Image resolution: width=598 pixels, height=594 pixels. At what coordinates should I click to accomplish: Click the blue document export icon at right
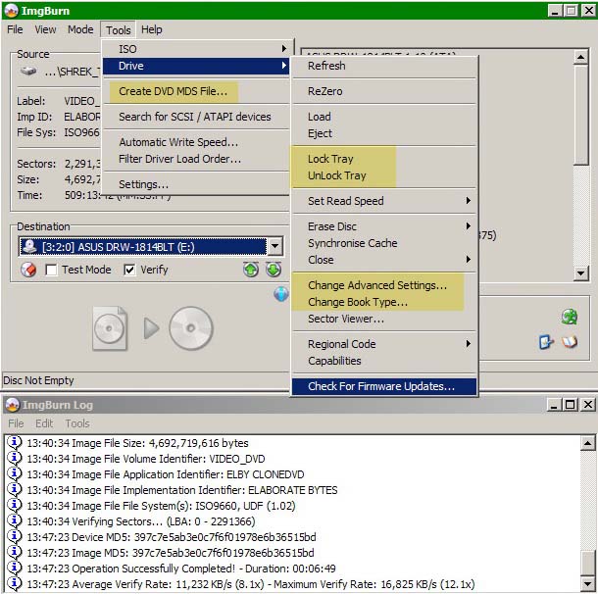pyautogui.click(x=546, y=342)
